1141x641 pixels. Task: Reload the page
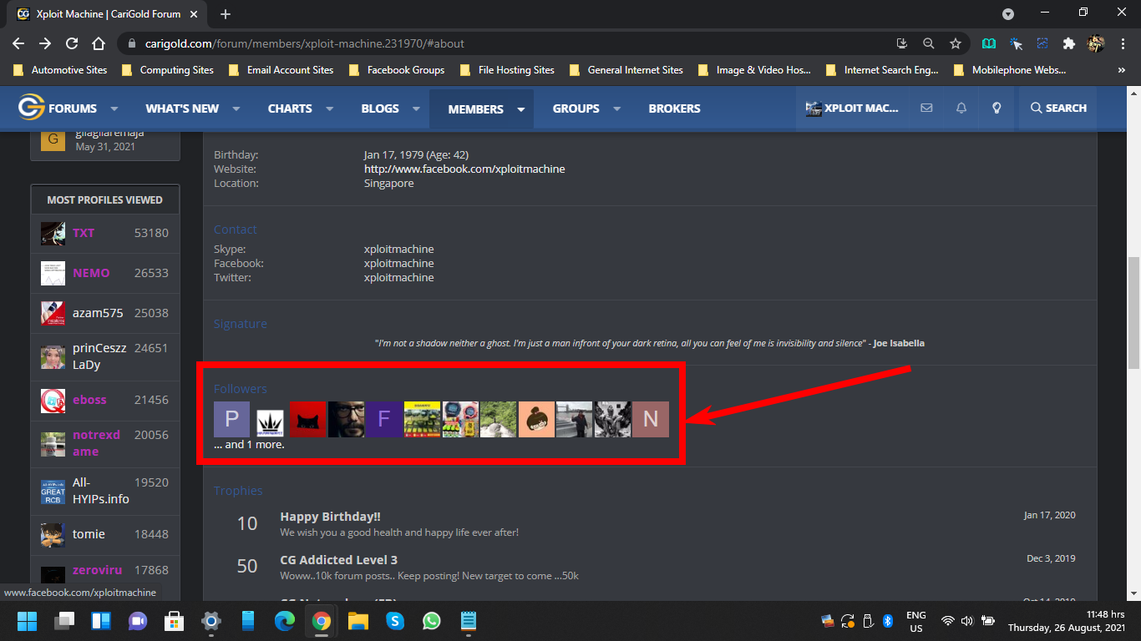click(x=72, y=43)
